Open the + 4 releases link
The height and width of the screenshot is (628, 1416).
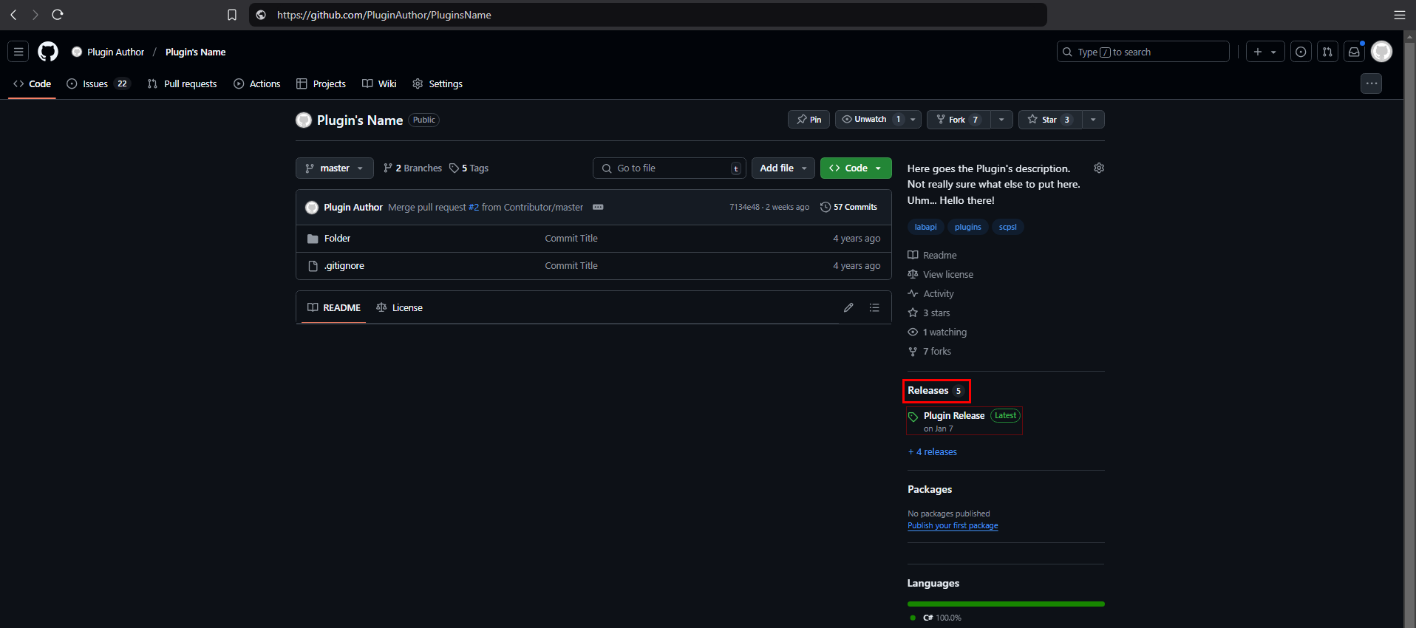(x=933, y=452)
